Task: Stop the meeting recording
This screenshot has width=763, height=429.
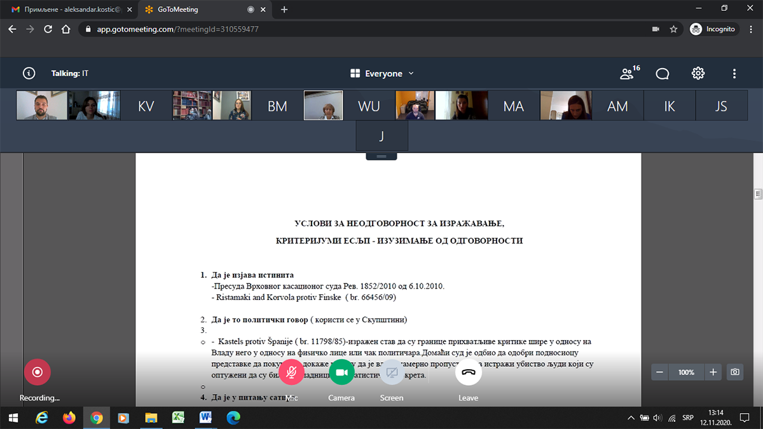Action: [x=38, y=372]
